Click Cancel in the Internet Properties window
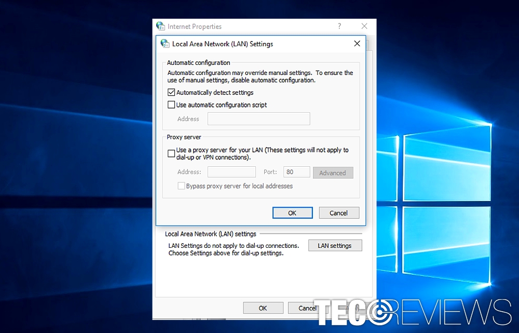Viewport: 519px width, 333px height. 307,308
